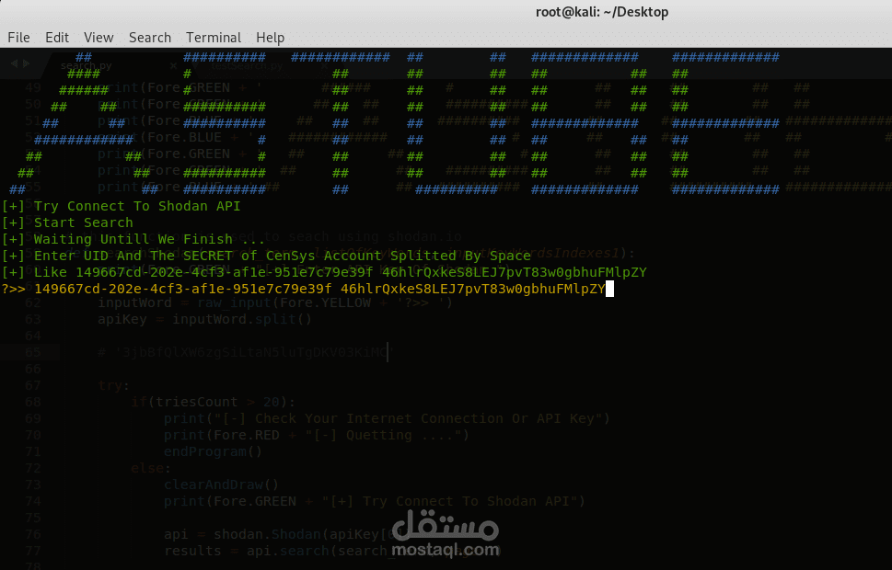Click line number 65 in background editor gutter
892x570 pixels.
pos(33,352)
